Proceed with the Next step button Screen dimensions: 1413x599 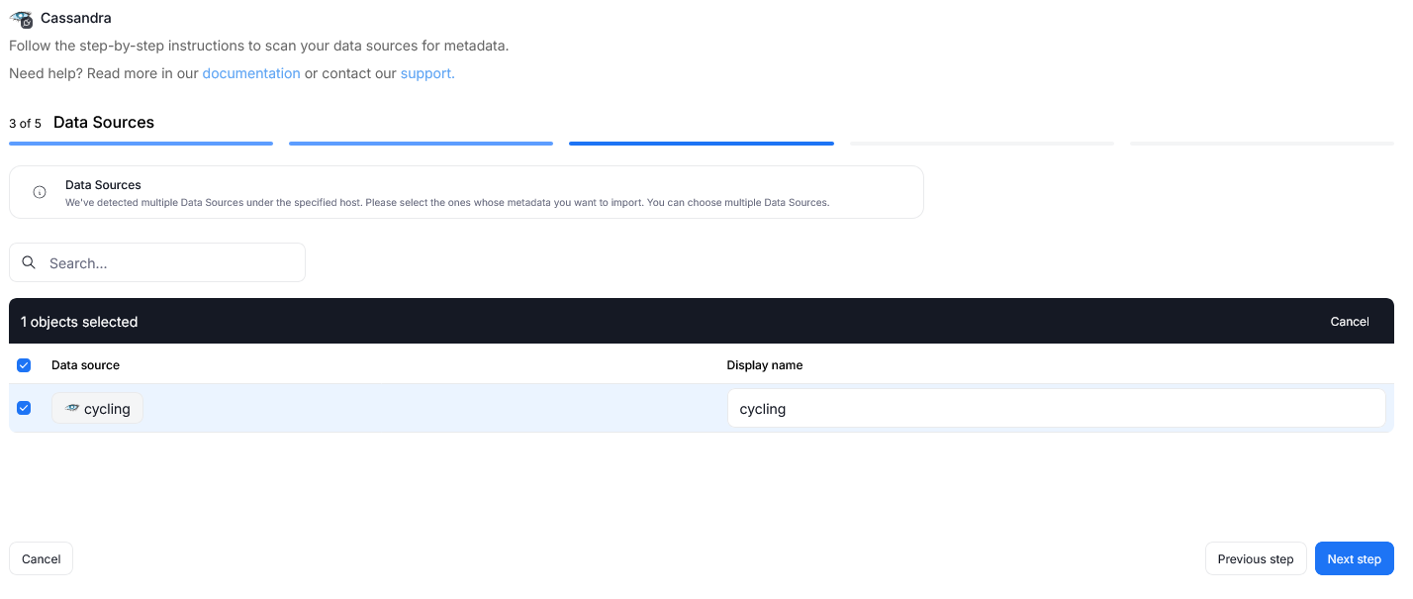(x=1354, y=558)
